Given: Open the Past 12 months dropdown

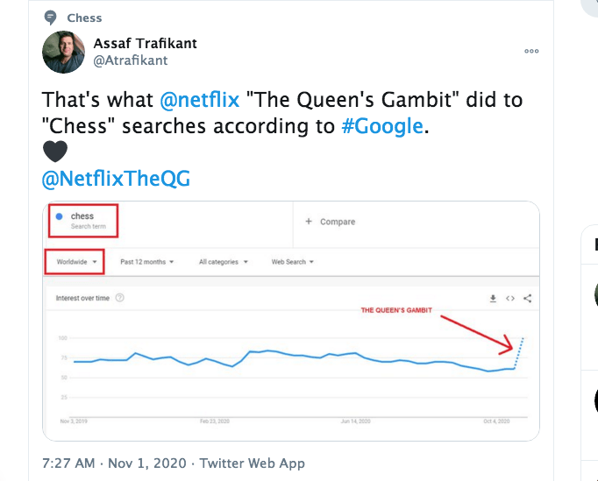Looking at the screenshot, I should pyautogui.click(x=146, y=262).
